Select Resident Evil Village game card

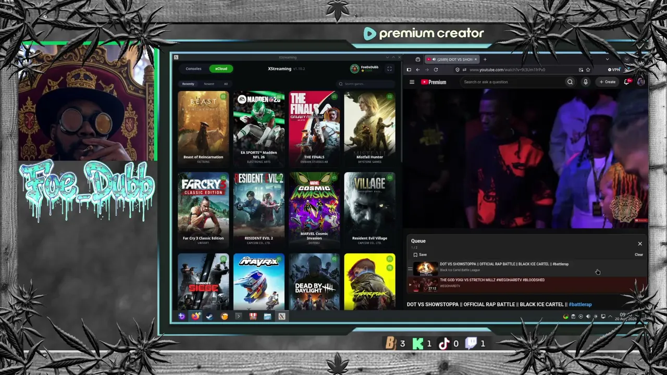click(369, 210)
